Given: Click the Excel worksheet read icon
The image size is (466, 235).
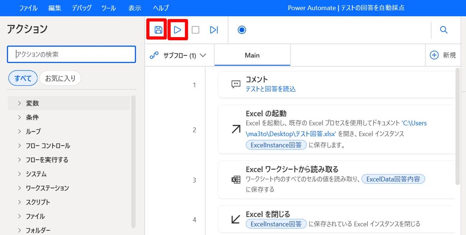Looking at the screenshot, I should [236, 180].
